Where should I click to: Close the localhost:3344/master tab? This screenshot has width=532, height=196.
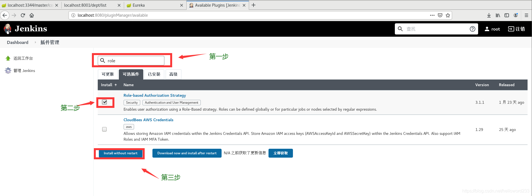pos(57,5)
